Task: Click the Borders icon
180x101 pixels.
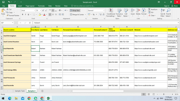Action: tap(34, 15)
